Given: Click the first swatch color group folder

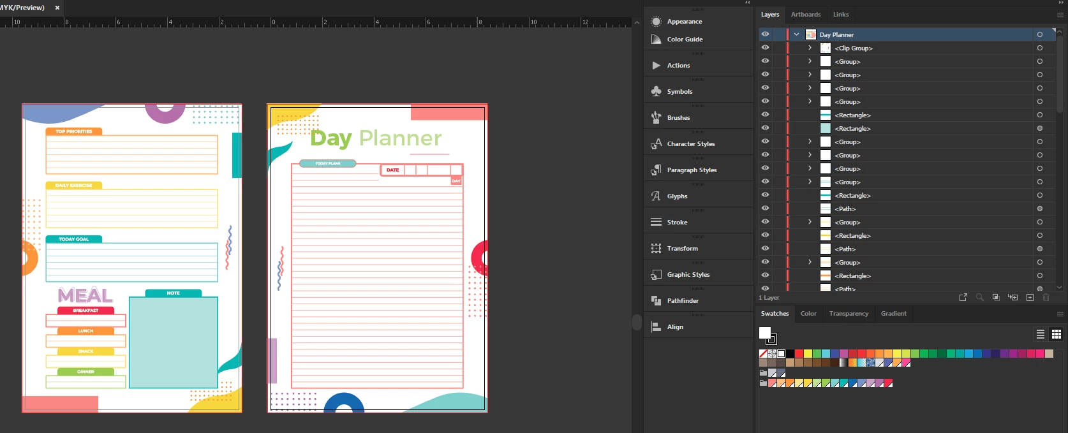Looking at the screenshot, I should click(x=763, y=372).
